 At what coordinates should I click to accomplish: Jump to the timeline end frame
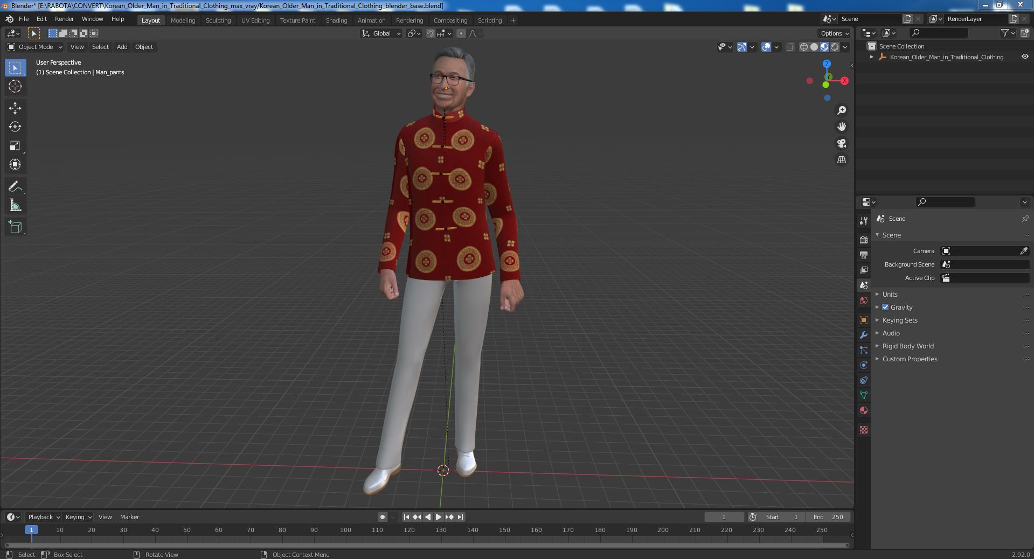[x=460, y=517]
